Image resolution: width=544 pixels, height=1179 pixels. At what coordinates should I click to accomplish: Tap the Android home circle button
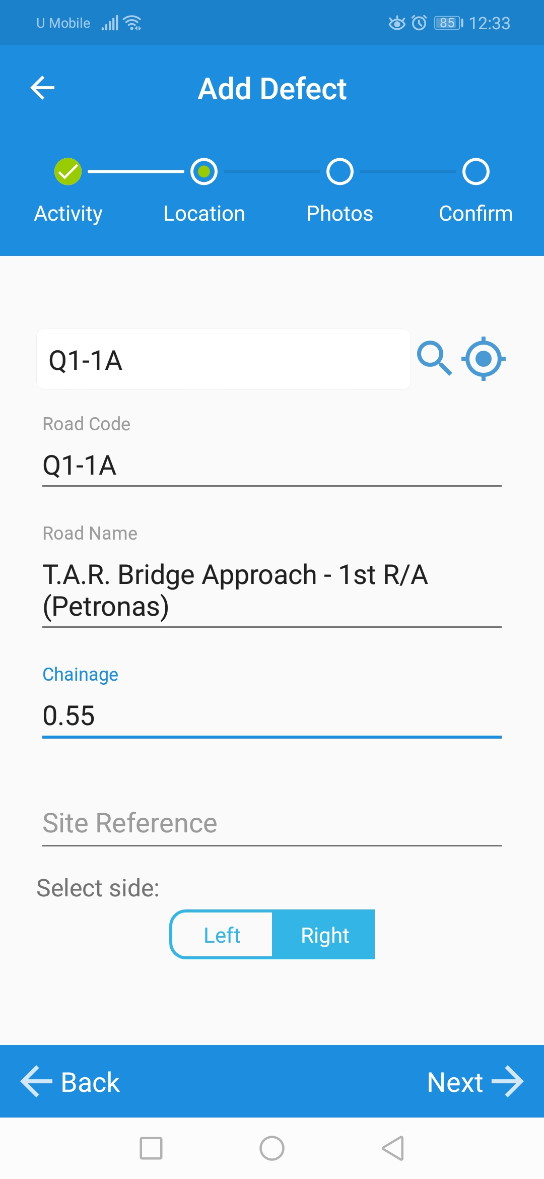click(x=272, y=1148)
